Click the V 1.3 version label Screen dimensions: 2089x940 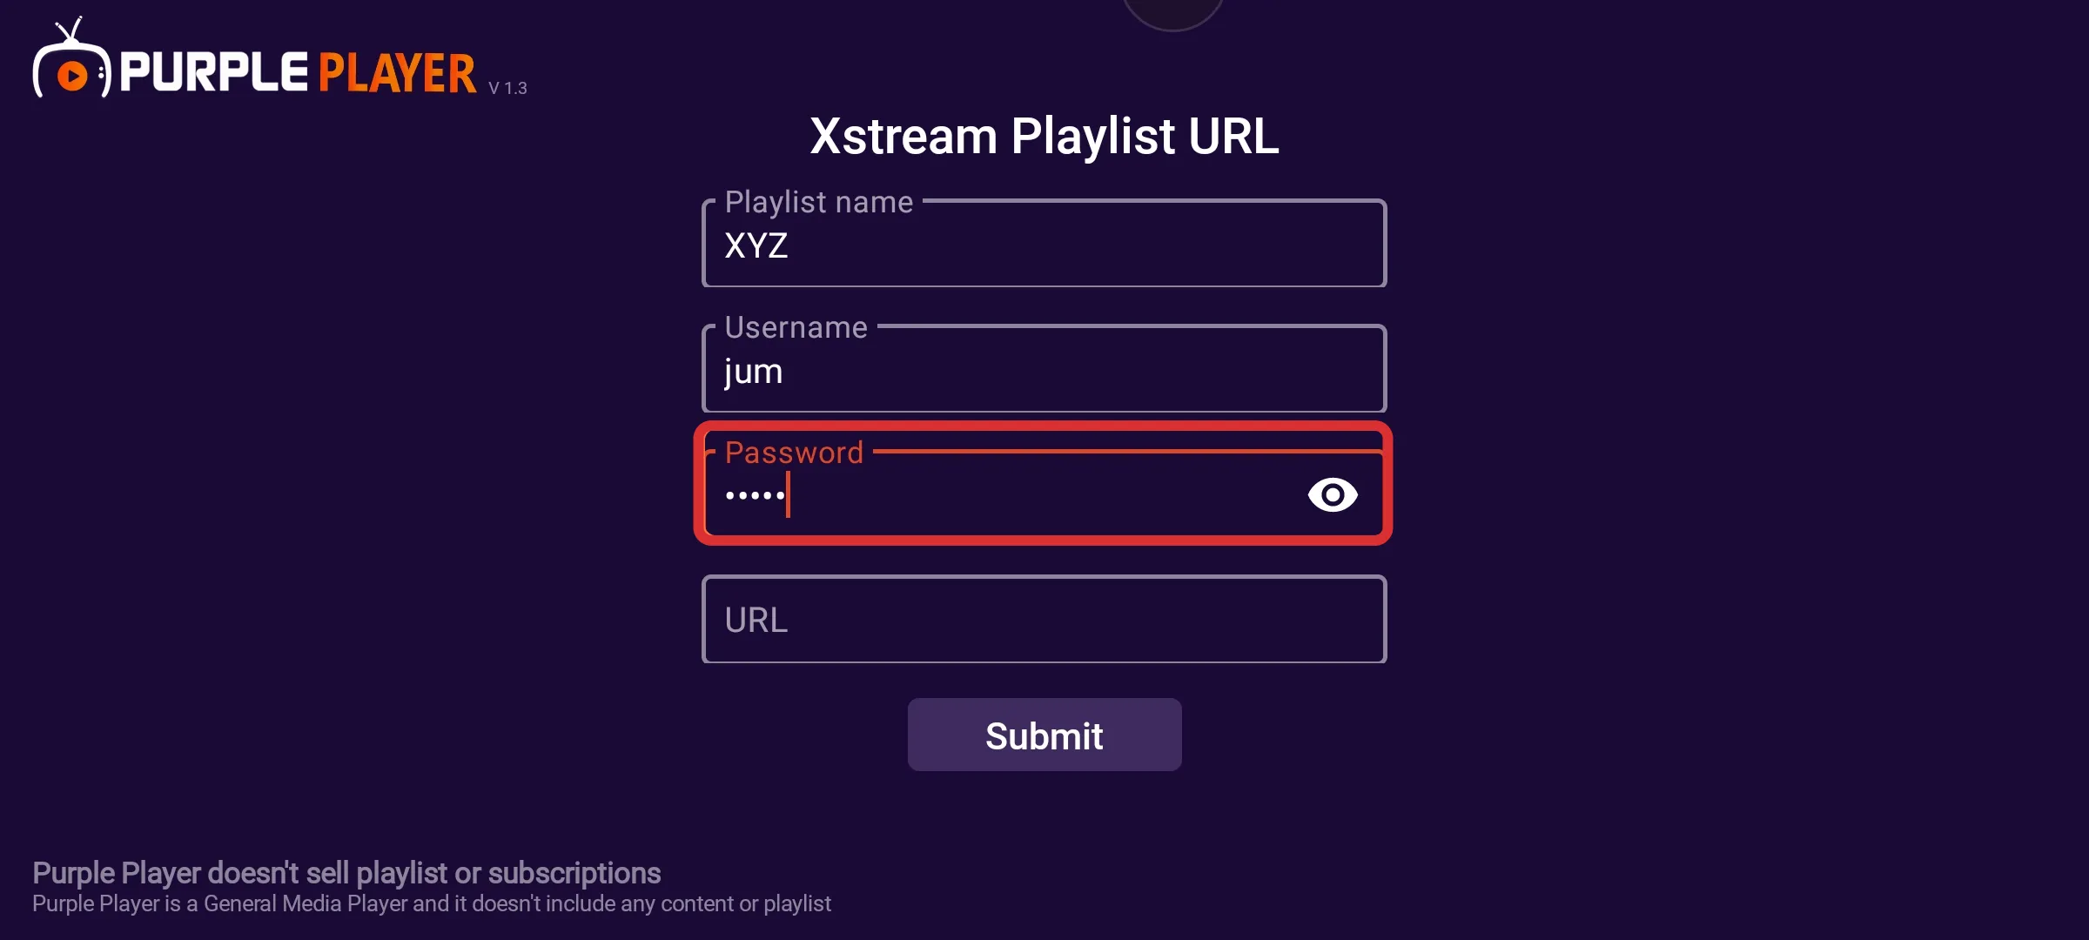pos(507,88)
